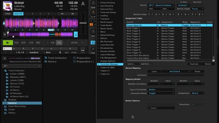Select Track Collection in the browser tree

[x=16, y=71]
